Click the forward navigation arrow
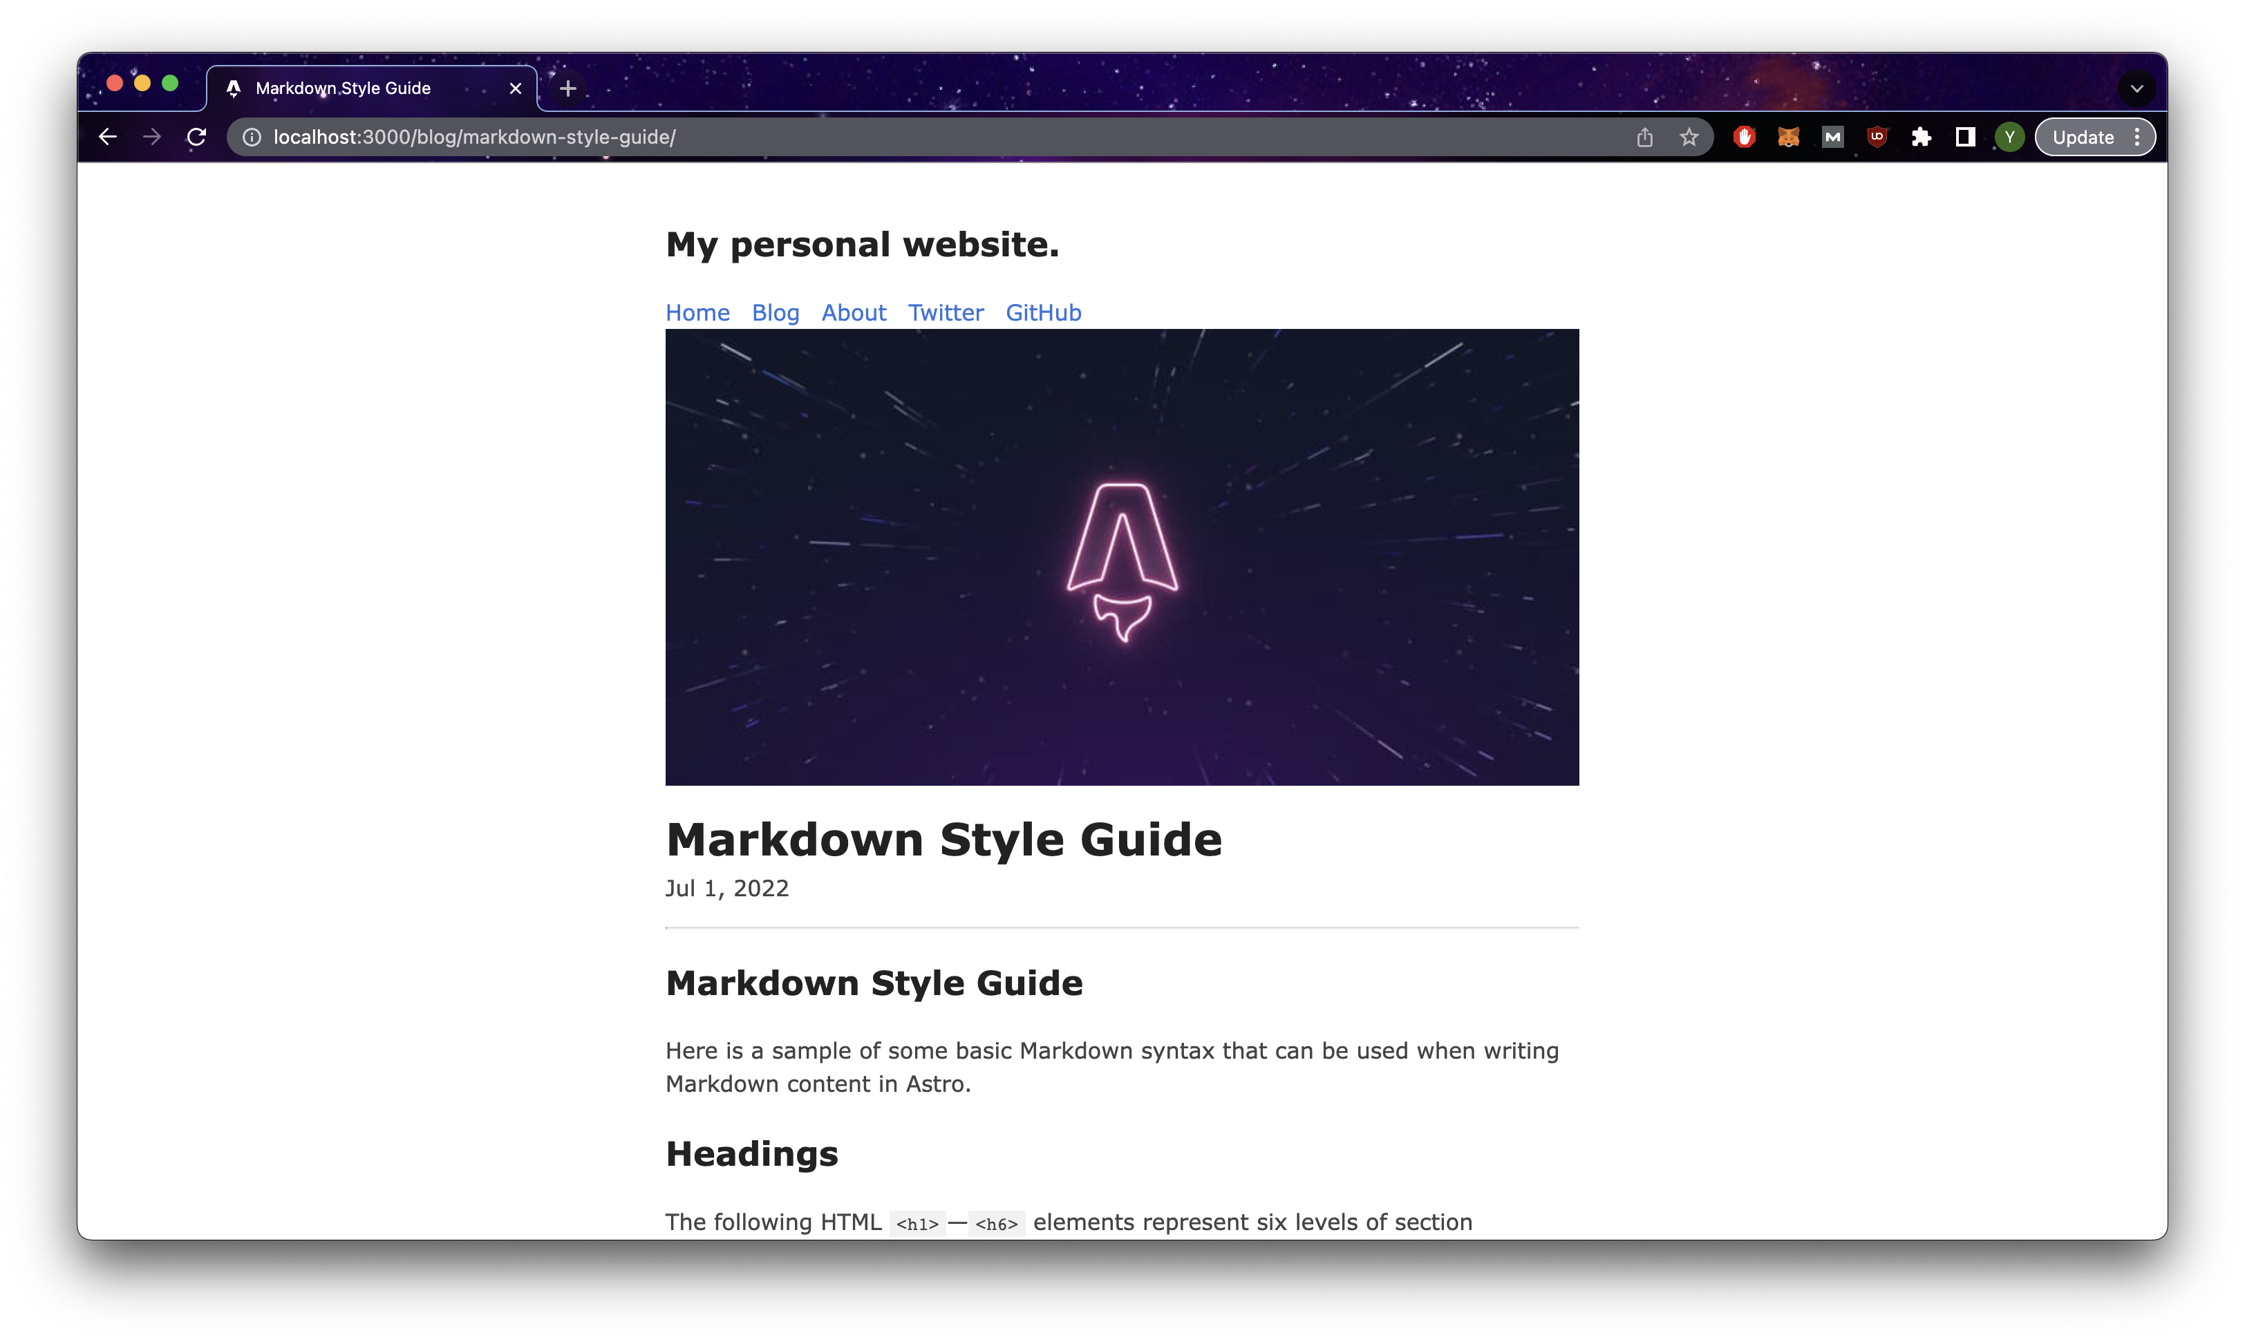 point(152,138)
